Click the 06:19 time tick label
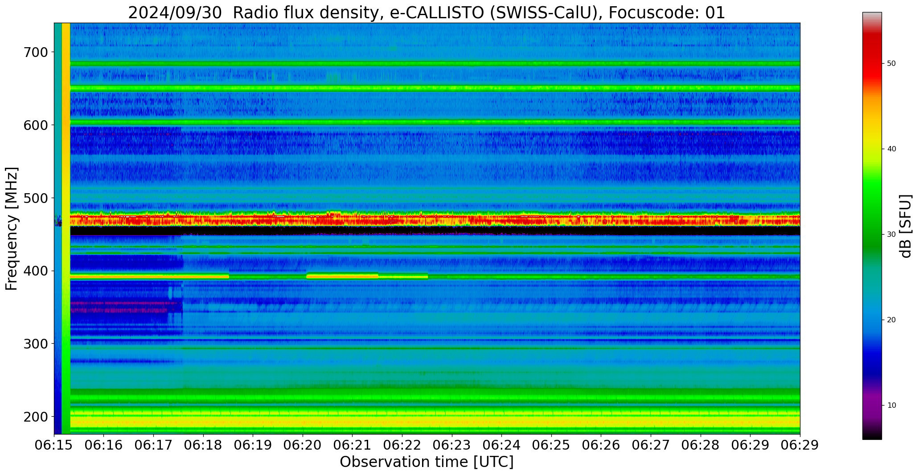The image size is (919, 475). point(253,445)
